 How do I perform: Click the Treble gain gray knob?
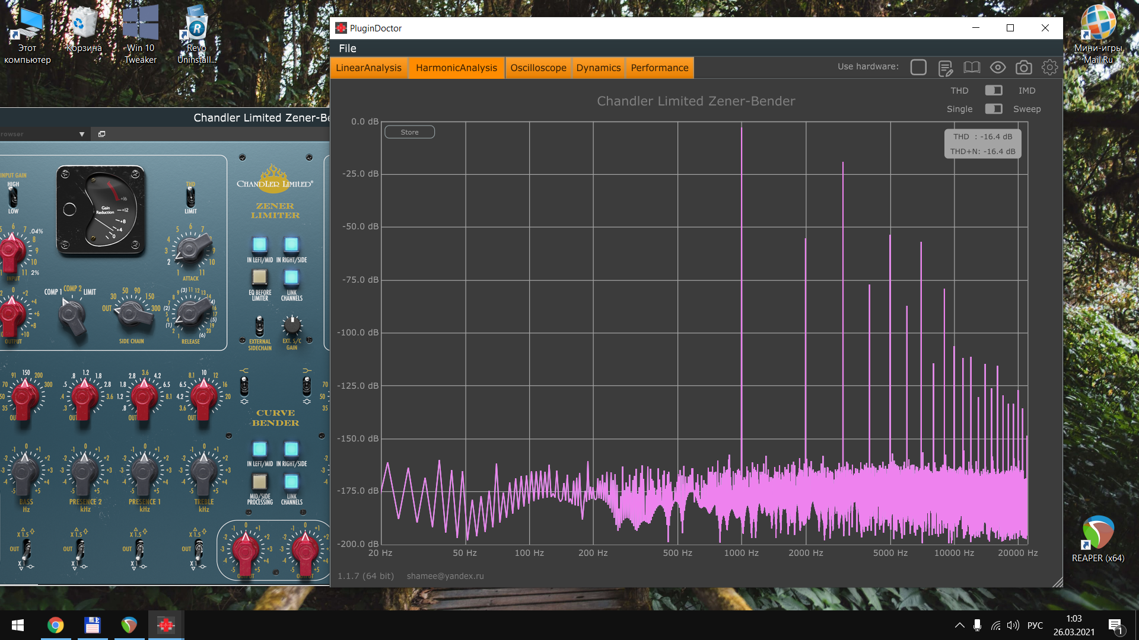pos(203,474)
